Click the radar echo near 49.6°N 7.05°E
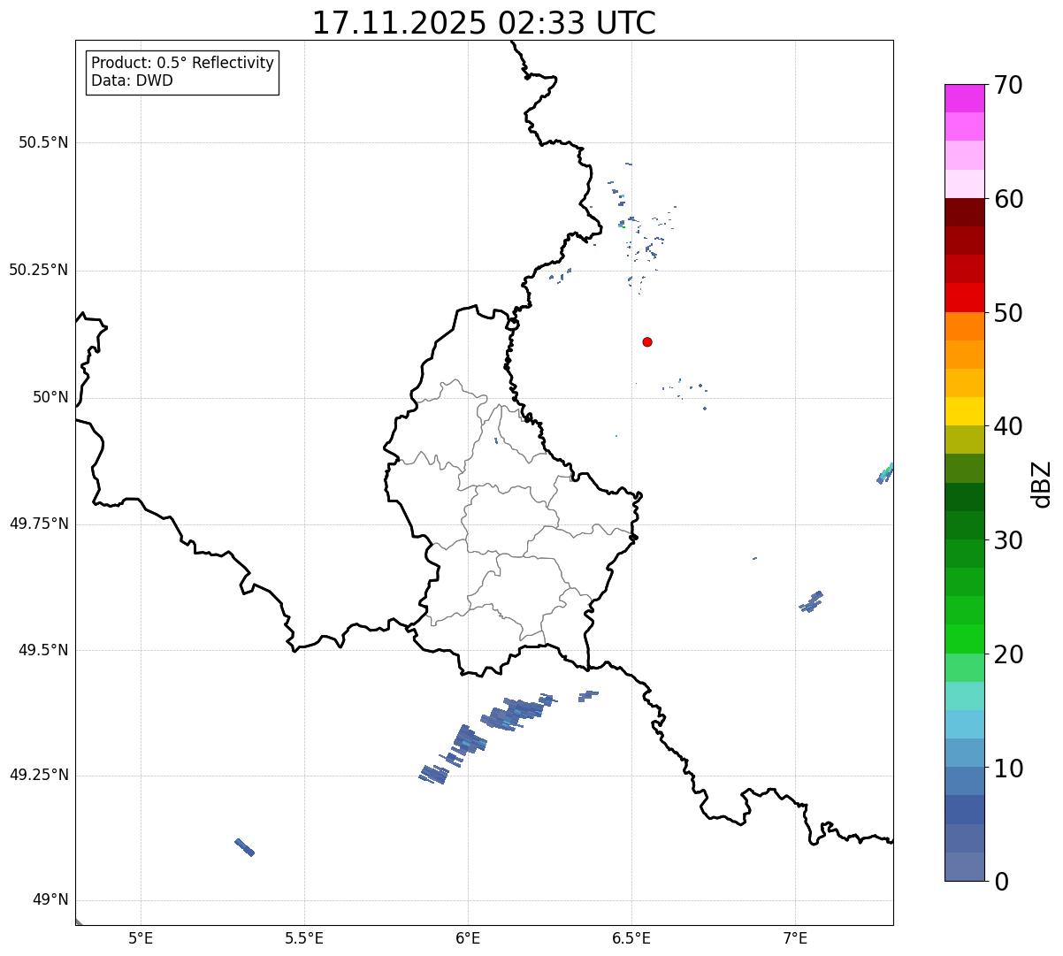This screenshot has height=956, width=1063. (x=812, y=601)
